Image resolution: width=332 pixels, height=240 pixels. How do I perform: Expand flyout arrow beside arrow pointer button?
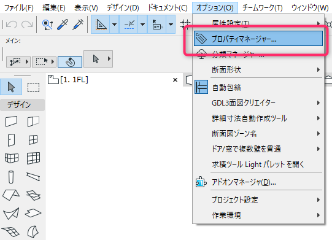point(109,59)
